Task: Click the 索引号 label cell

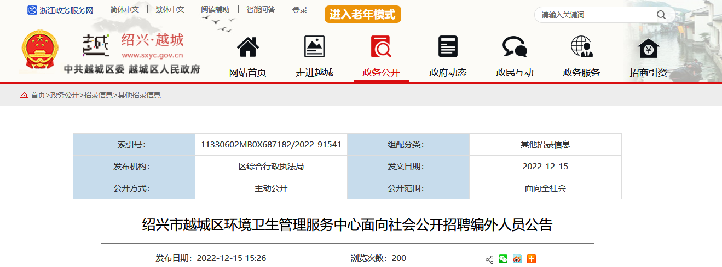Action: pos(134,145)
